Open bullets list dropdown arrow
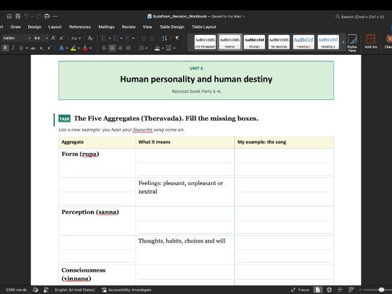This screenshot has width=392, height=294. coord(110,39)
